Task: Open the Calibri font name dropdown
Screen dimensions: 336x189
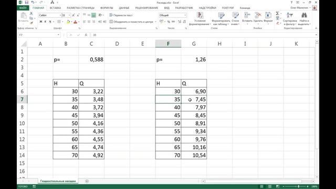Action: [x=60, y=15]
